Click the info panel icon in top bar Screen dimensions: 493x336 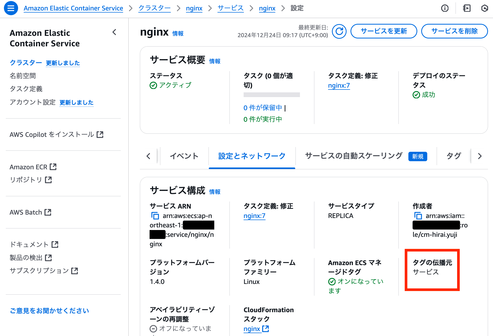click(x=445, y=8)
